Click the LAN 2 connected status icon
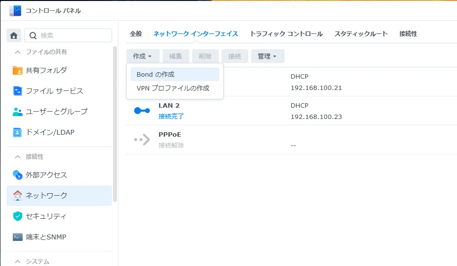This screenshot has width=457, height=266. coord(142,111)
